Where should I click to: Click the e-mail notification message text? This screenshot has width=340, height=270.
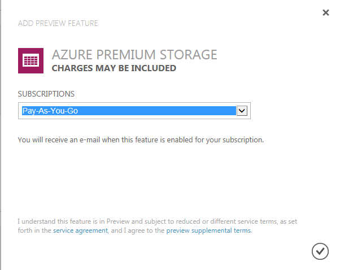pyautogui.click(x=141, y=140)
